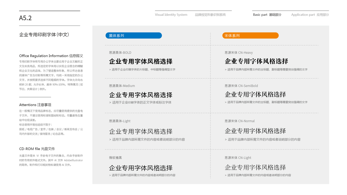
Task: Click the blue '黑体系列' pill label
Action: pyautogui.click(x=134, y=36)
